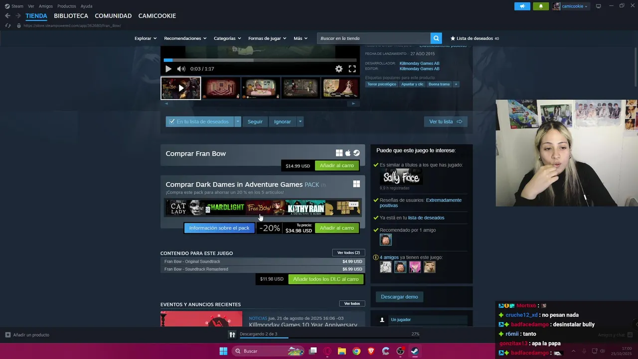Open video settings gear icon
The height and width of the screenshot is (359, 638).
click(339, 69)
